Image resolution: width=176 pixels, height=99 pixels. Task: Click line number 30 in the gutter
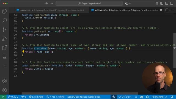[15, 69]
